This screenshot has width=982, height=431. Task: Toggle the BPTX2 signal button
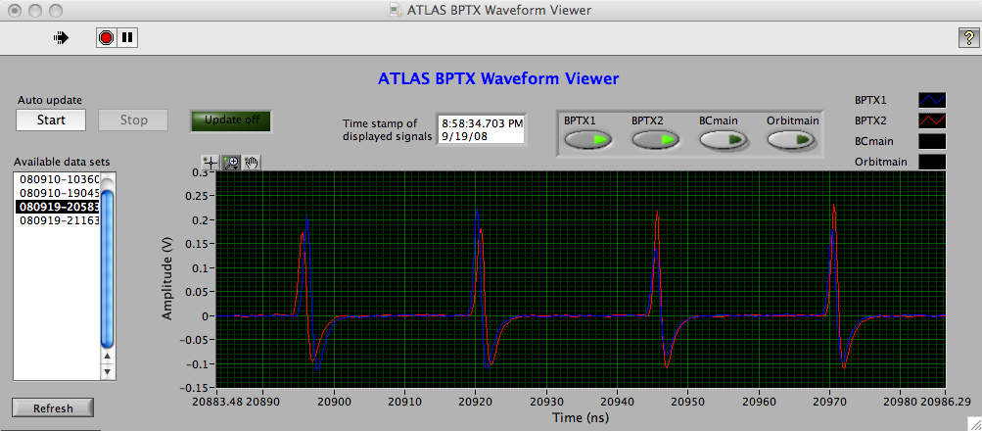click(x=656, y=140)
